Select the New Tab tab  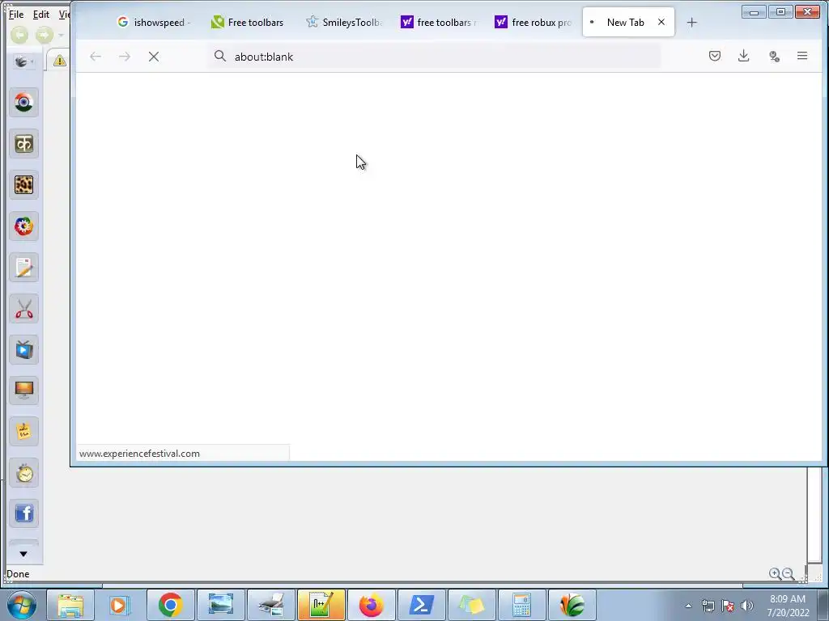pos(625,22)
